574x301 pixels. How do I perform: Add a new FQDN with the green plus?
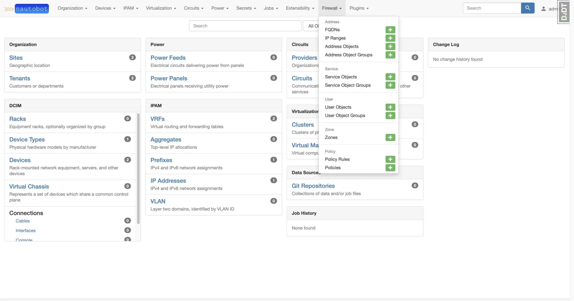click(x=390, y=30)
